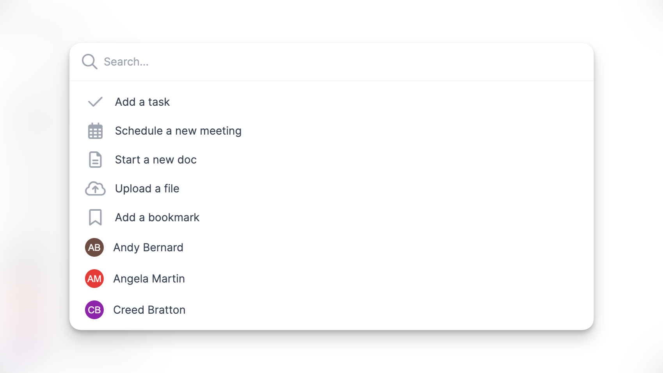Viewport: 663px width, 373px height.
Task: Select "Add a bookmark" command
Action: [x=157, y=217]
